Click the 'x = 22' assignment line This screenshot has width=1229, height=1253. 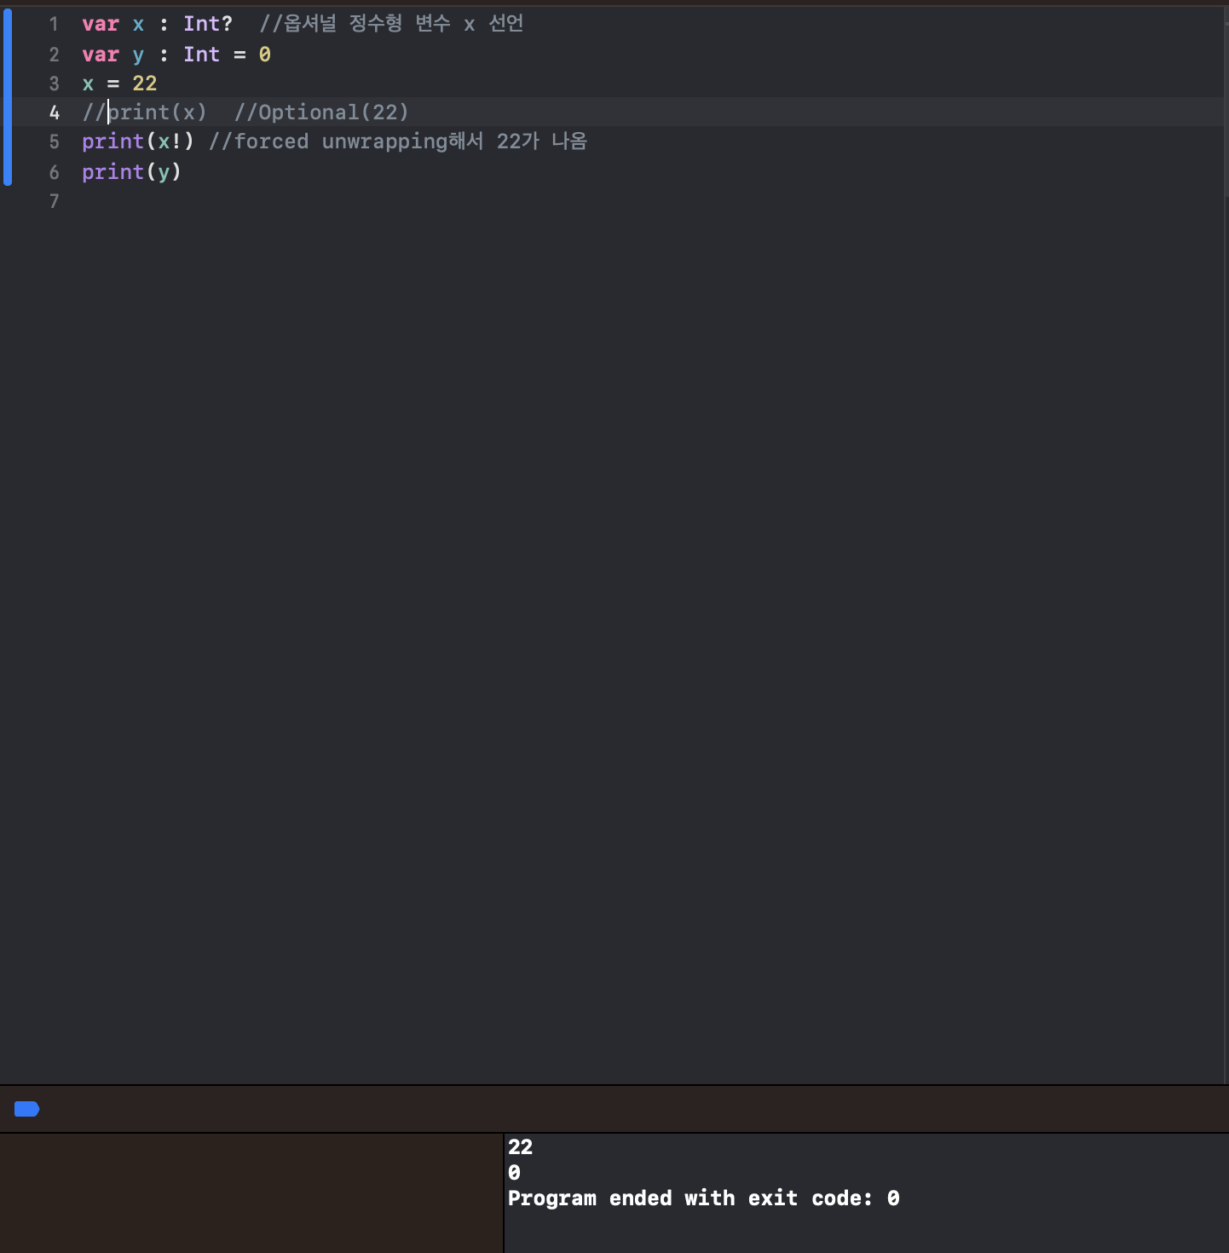[x=119, y=84]
